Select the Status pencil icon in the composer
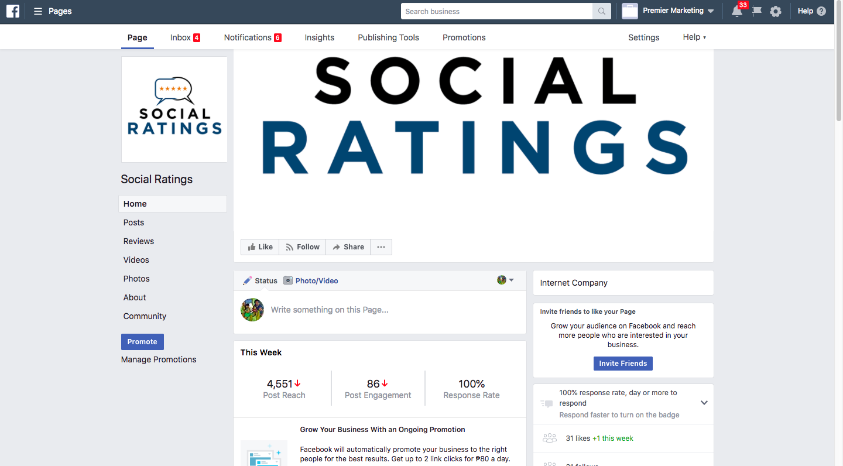 tap(247, 280)
